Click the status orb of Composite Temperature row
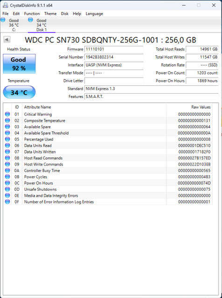This screenshot has width=222, height=298. (7, 120)
